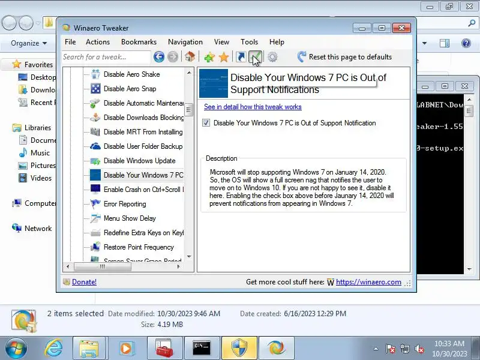Open bookmarks with the orange star icon

(x=224, y=57)
